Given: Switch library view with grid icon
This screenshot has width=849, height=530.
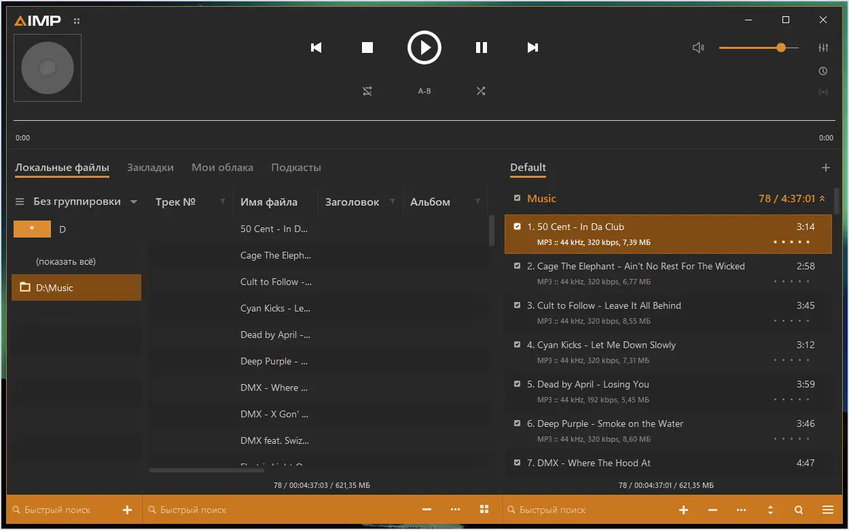Looking at the screenshot, I should pos(484,510).
